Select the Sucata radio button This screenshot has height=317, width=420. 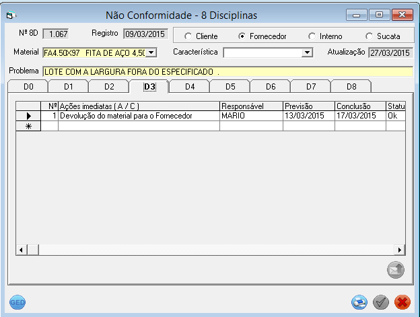pyautogui.click(x=369, y=36)
